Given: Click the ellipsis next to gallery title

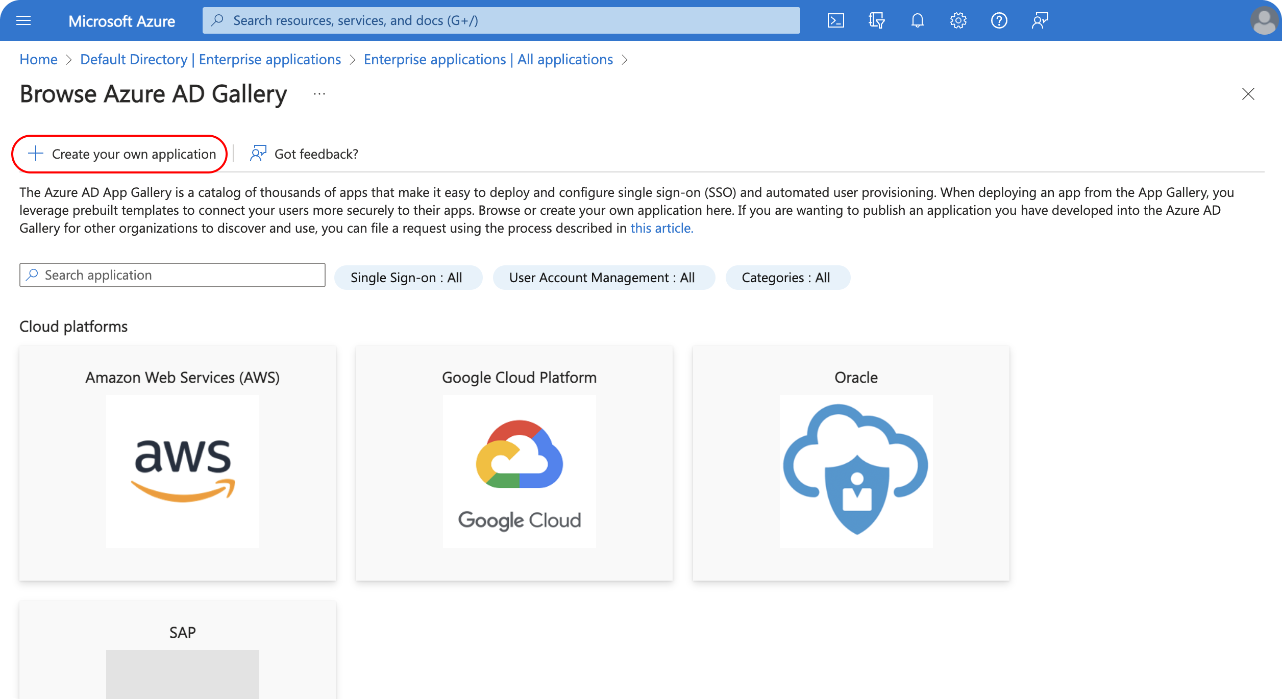Looking at the screenshot, I should tap(319, 94).
